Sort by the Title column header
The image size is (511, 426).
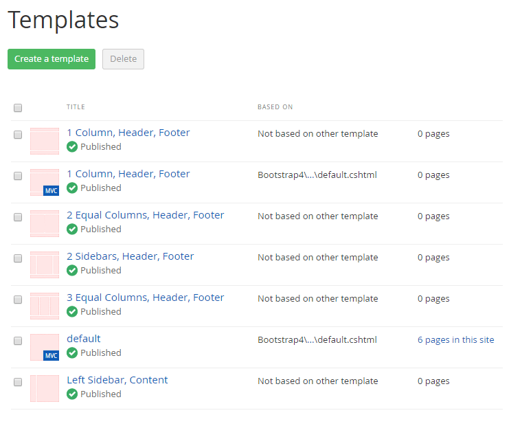click(x=76, y=107)
